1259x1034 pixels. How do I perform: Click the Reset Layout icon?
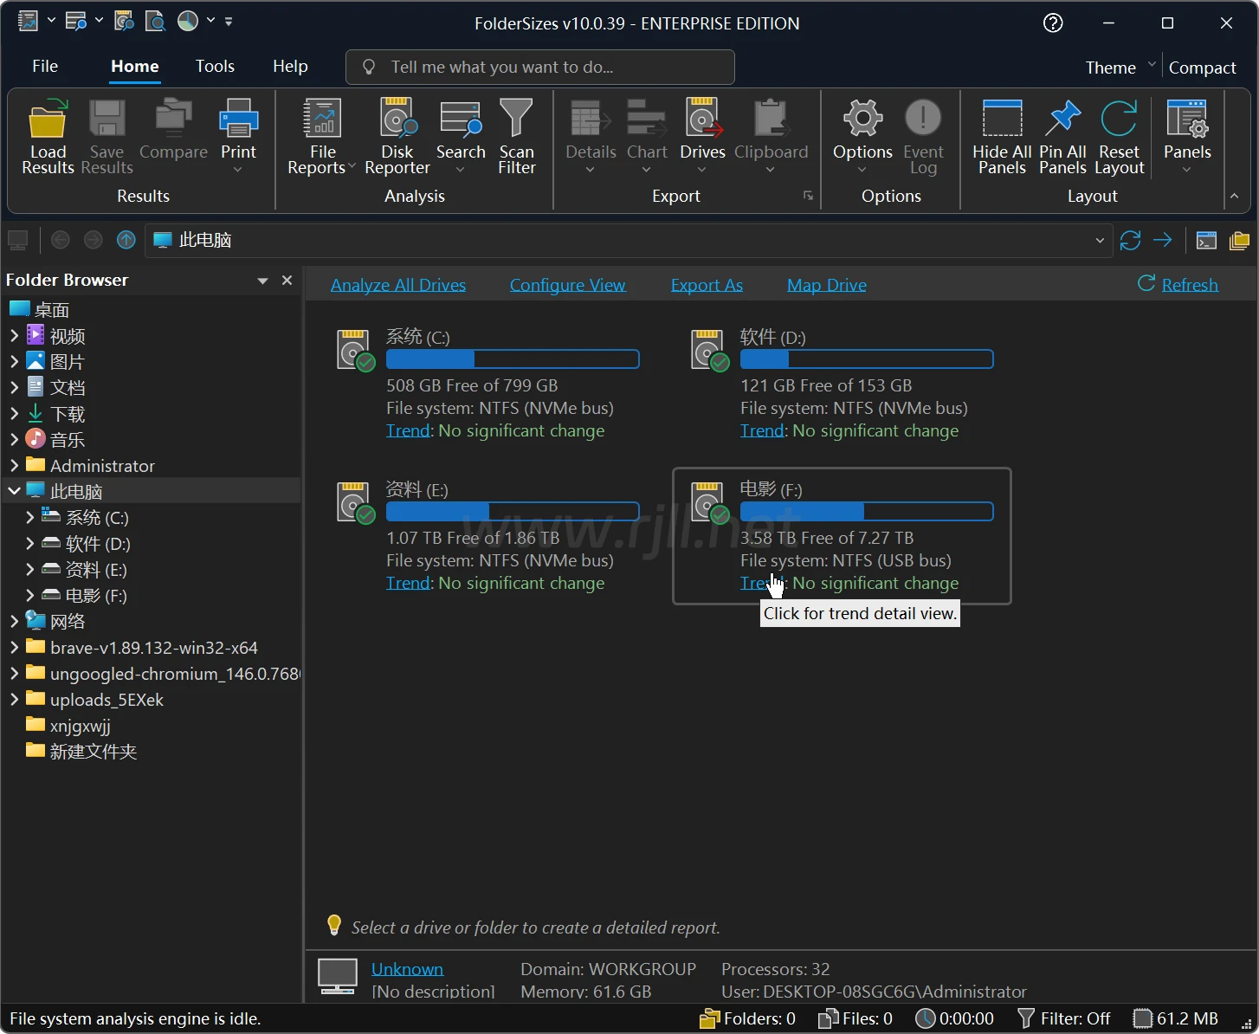point(1119,121)
